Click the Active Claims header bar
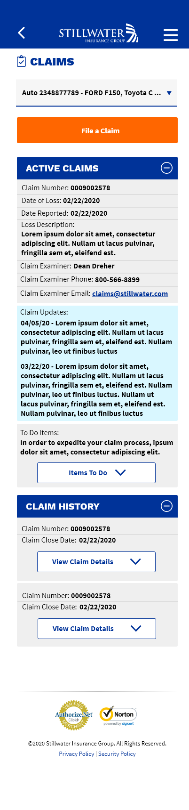Screen dimensions: 189x810 point(97,168)
